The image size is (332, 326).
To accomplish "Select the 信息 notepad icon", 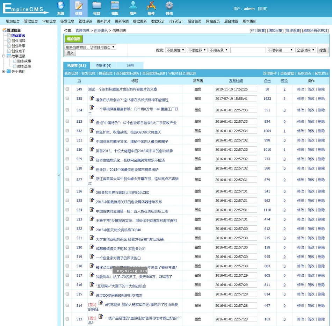I will [x=79, y=6].
